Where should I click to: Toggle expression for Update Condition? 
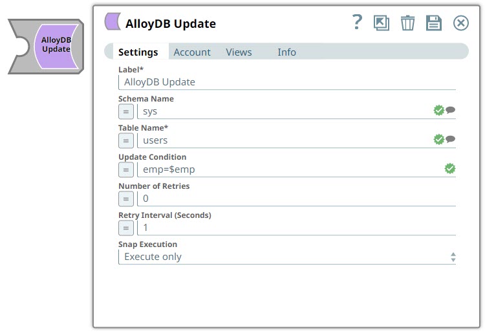[x=126, y=169]
